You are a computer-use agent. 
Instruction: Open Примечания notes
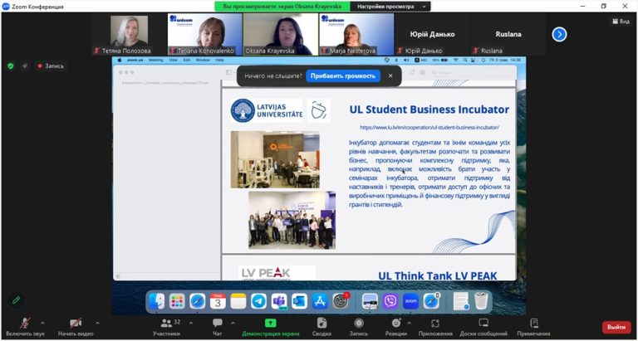pos(534,327)
